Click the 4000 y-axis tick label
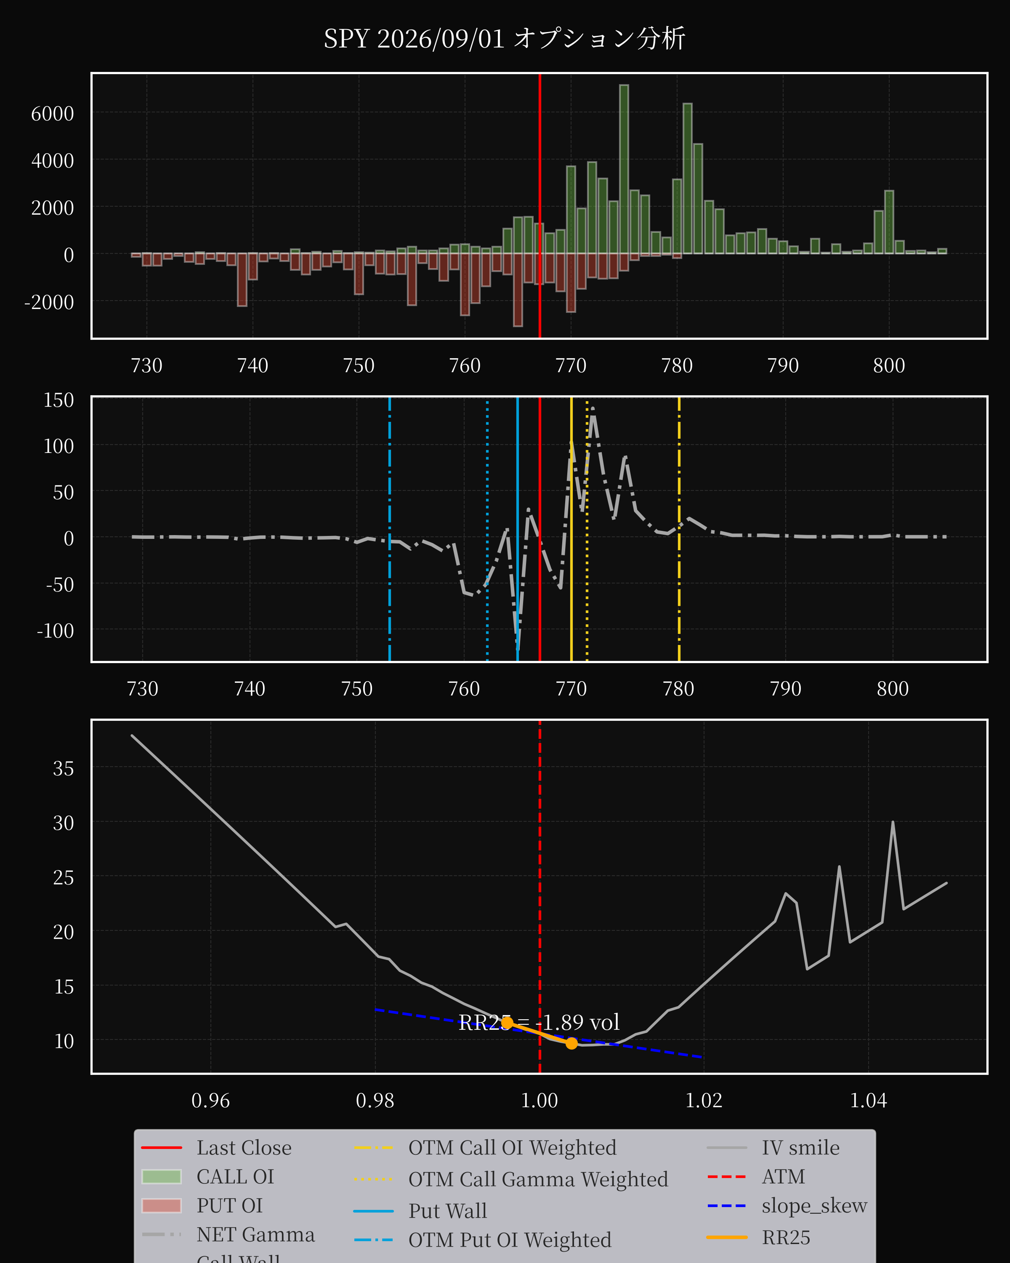This screenshot has width=1010, height=1263. (x=53, y=160)
